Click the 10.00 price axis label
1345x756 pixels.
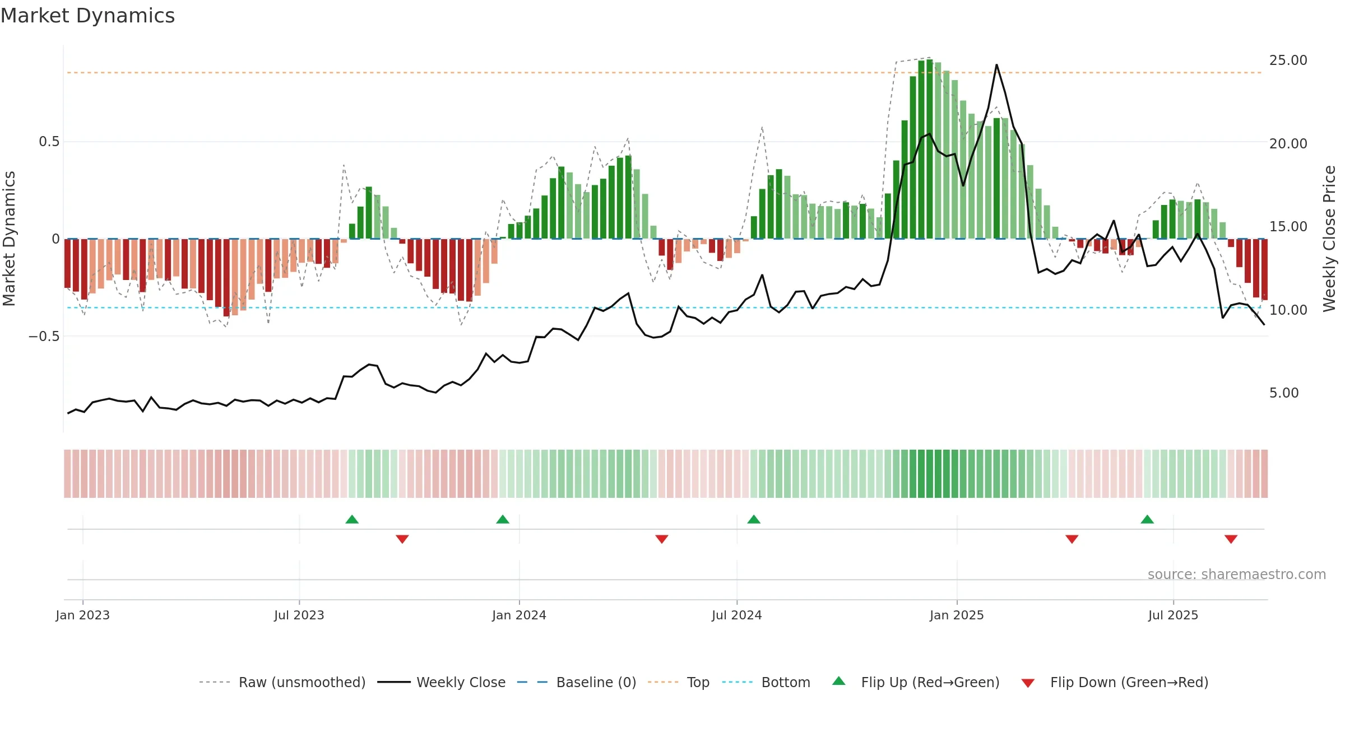[1288, 310]
